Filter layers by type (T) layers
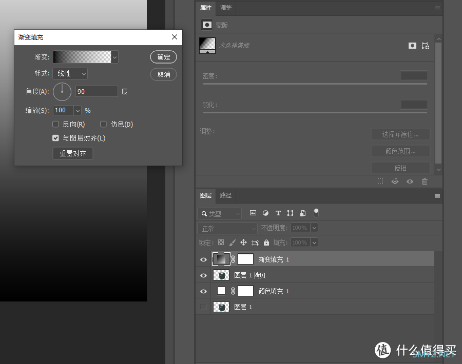The width and height of the screenshot is (462, 364). [x=278, y=213]
